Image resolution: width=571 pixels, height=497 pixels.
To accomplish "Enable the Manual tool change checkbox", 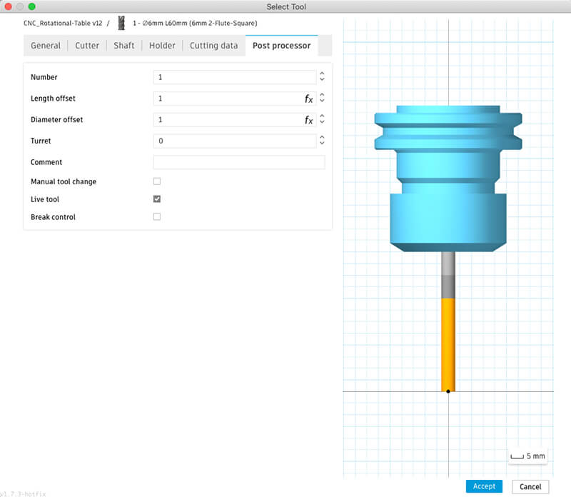I will click(x=157, y=181).
